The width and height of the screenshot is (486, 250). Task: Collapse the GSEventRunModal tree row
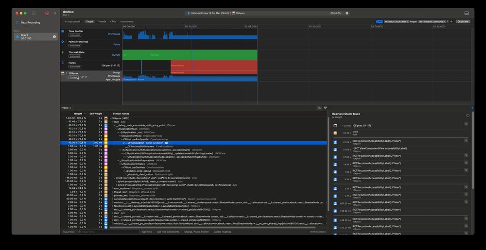click(120, 135)
